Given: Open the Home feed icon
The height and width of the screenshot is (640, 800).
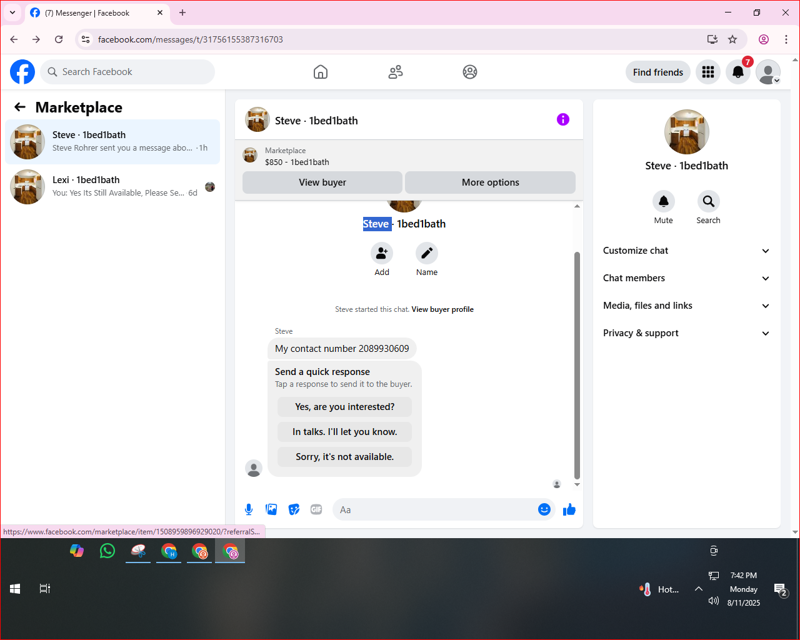Looking at the screenshot, I should [321, 72].
